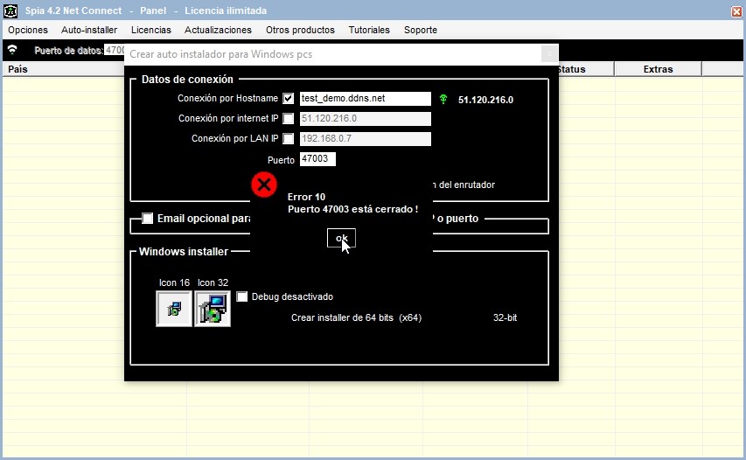Open the Licencias menu

(151, 30)
